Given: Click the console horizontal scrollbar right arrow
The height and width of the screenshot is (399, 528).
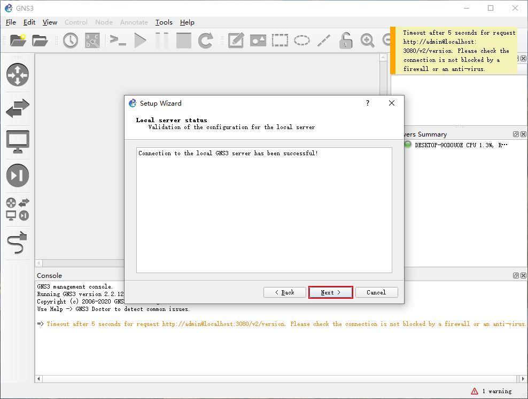Looking at the screenshot, I should click(x=523, y=379).
